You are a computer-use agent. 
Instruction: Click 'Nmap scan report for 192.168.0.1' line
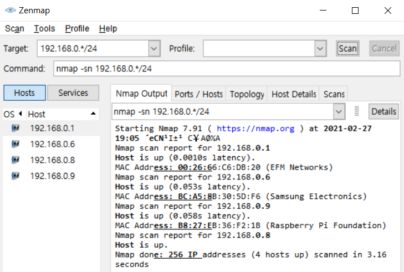point(192,148)
